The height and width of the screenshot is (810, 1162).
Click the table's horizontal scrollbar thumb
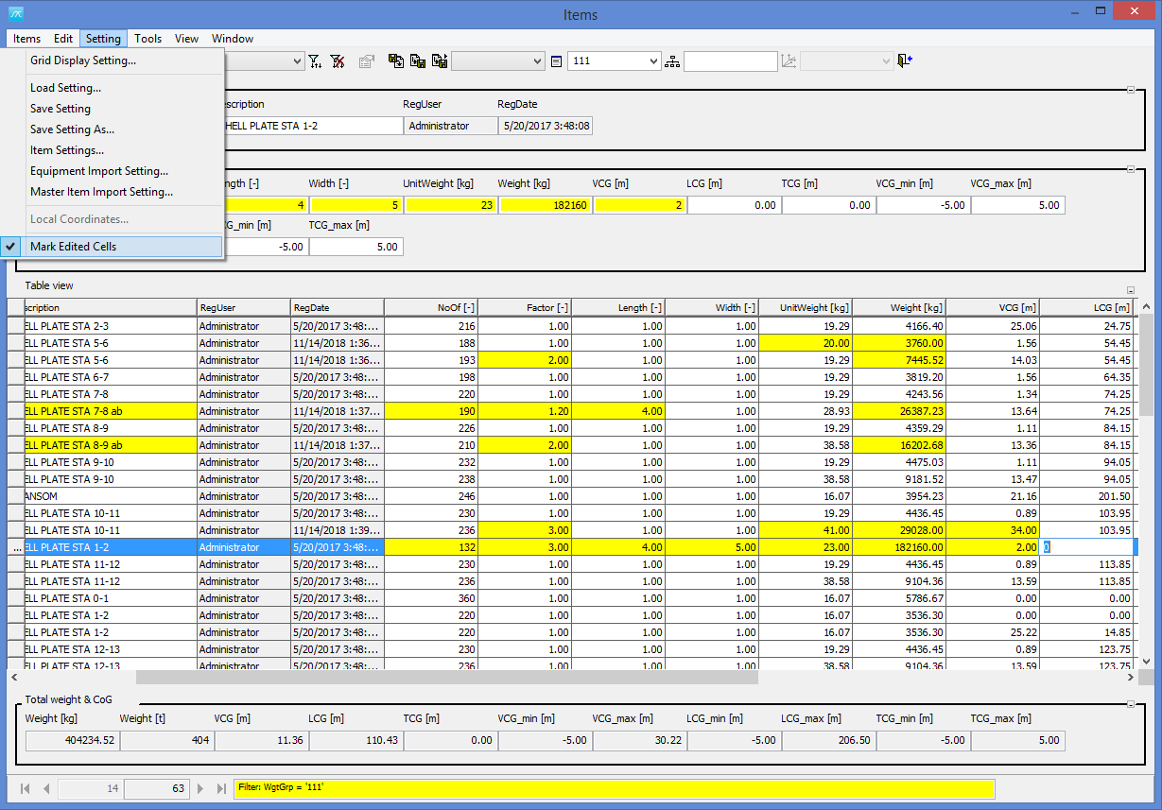click(446, 678)
